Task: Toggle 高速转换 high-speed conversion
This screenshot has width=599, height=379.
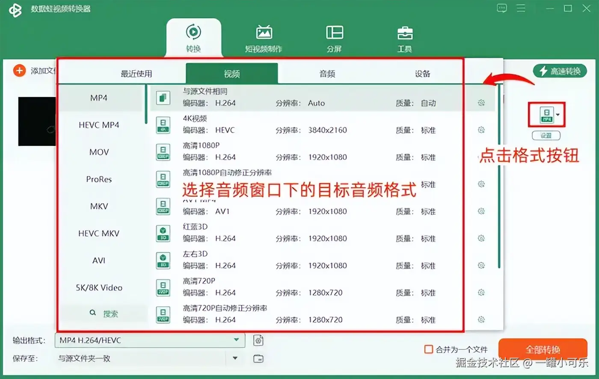Action: click(560, 71)
